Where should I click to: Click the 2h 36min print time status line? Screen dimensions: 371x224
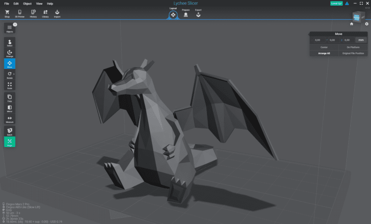tap(13, 219)
